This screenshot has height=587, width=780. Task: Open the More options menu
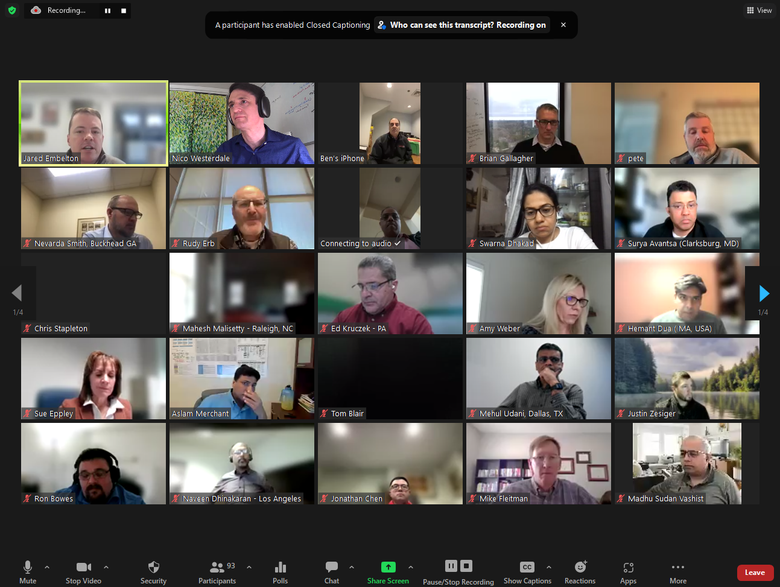(677, 572)
